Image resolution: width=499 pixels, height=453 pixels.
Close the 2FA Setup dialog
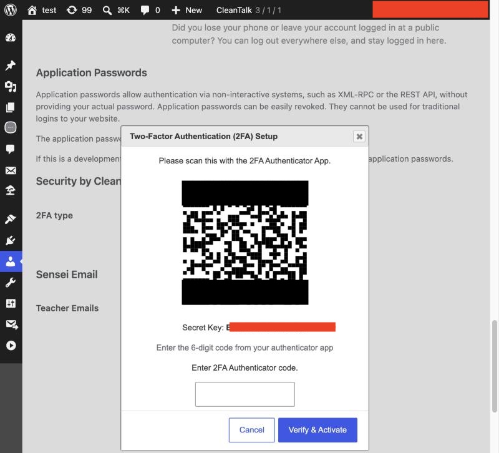[359, 137]
